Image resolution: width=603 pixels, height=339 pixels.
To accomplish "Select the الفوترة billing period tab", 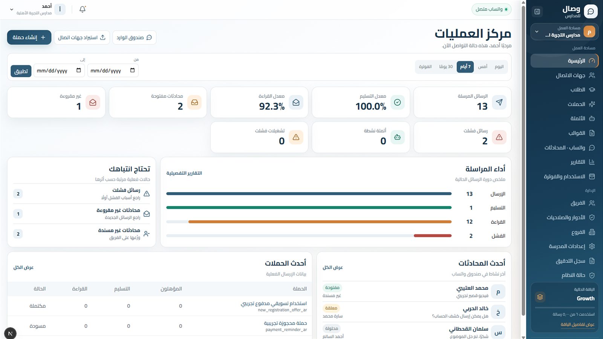I will click(x=425, y=67).
